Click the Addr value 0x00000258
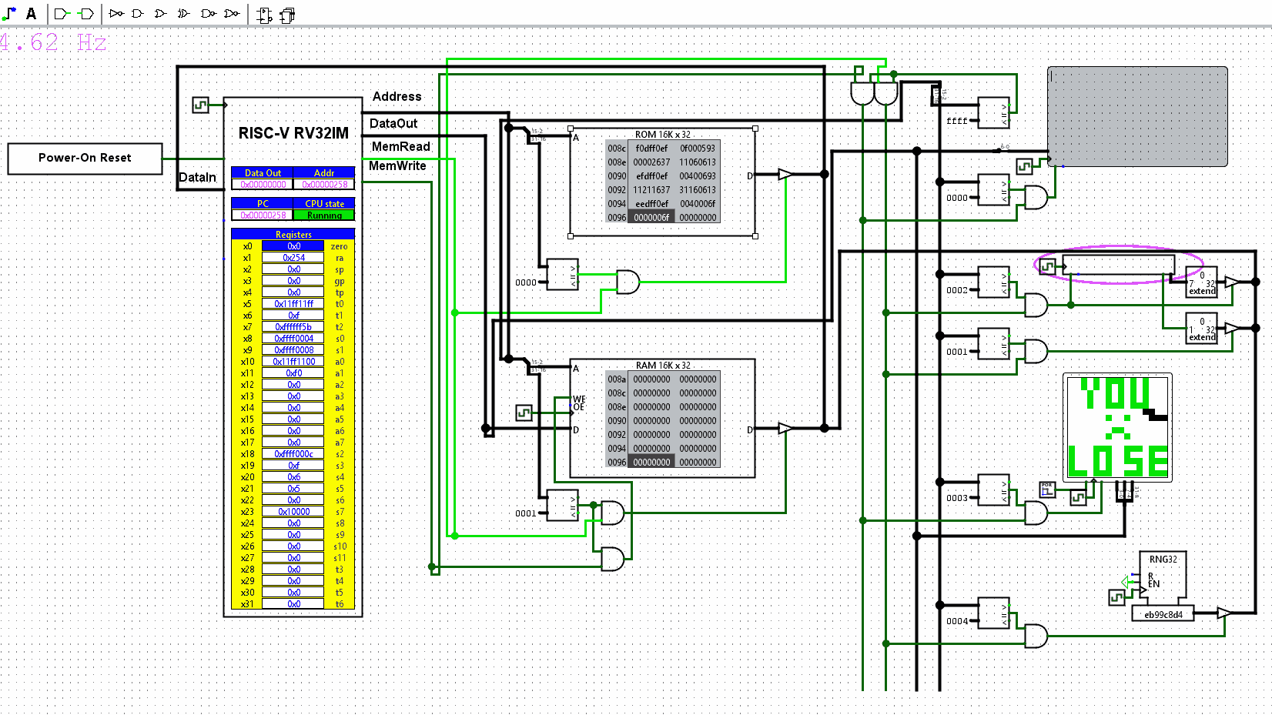 [x=324, y=185]
